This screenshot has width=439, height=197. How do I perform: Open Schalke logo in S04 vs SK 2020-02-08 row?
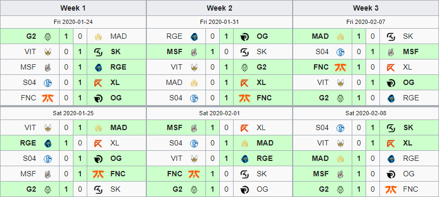click(x=340, y=128)
